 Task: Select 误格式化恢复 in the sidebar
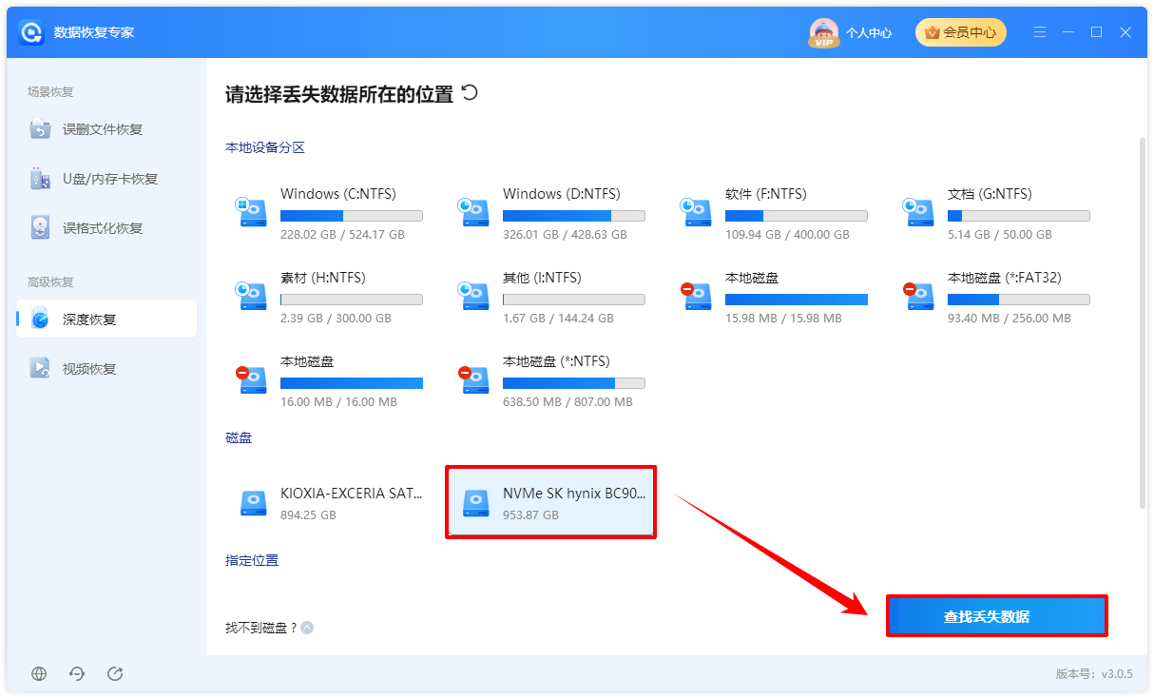coord(106,228)
